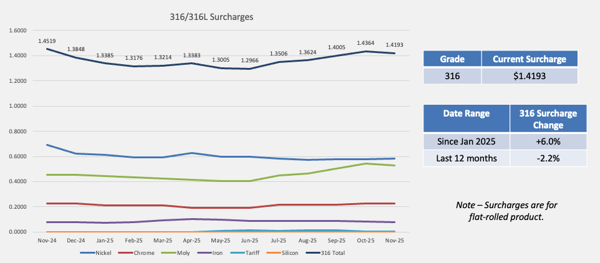
Task: Click the chart title 316/316L Surcharges
Action: tap(217, 16)
